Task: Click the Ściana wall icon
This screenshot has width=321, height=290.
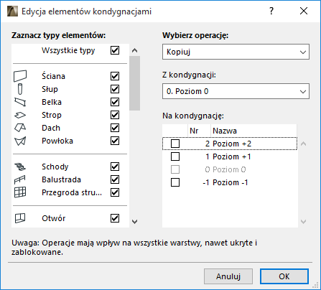Action: click(20, 76)
